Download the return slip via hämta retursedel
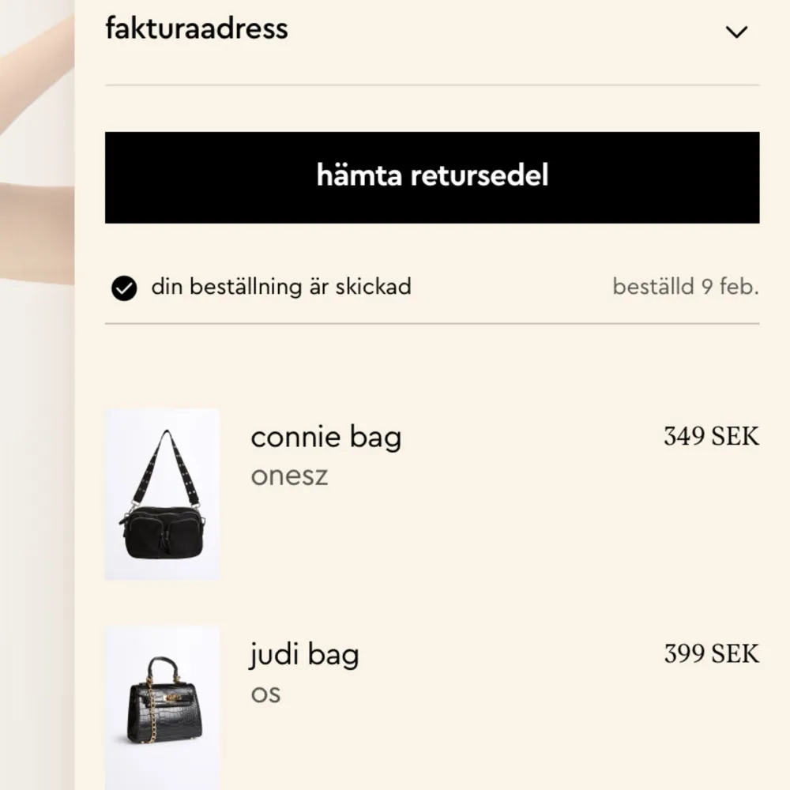This screenshot has width=790, height=790. pyautogui.click(x=434, y=176)
